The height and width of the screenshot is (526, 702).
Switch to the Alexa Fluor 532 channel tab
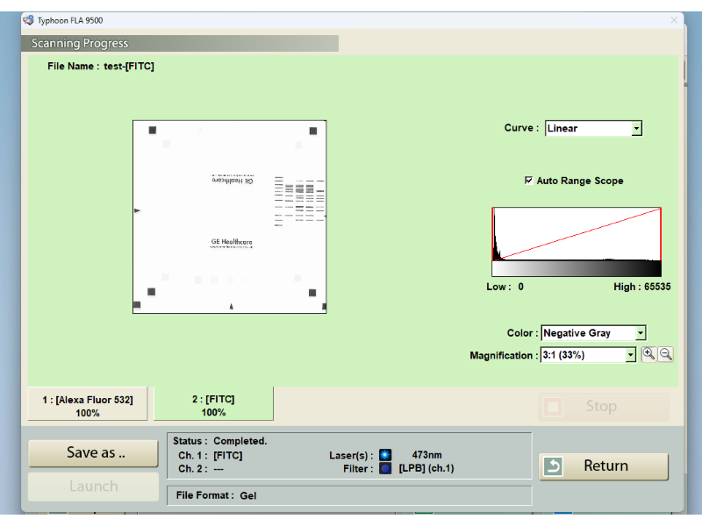tap(88, 405)
